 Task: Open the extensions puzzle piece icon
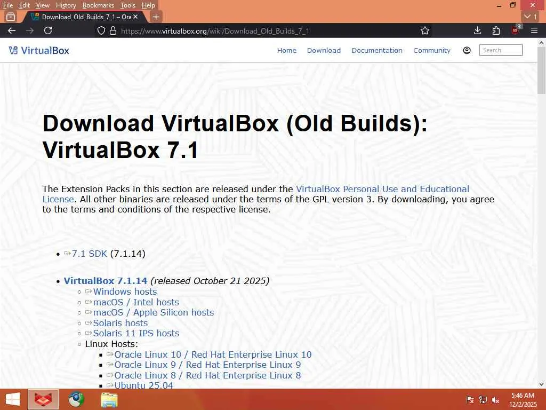click(x=496, y=30)
